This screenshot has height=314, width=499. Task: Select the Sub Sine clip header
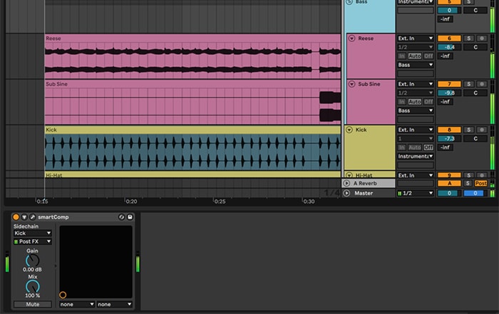pyautogui.click(x=192, y=84)
